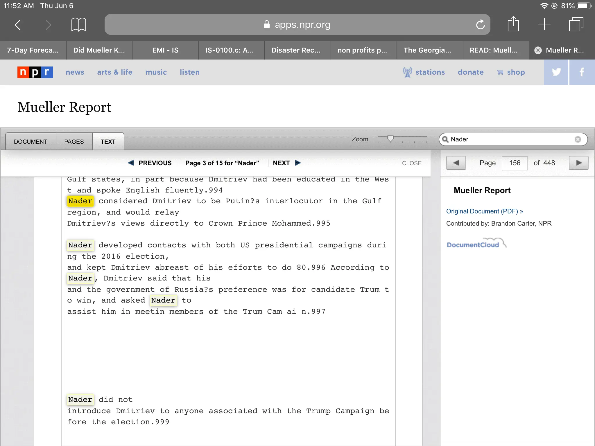Clear the Nader search field

[578, 139]
